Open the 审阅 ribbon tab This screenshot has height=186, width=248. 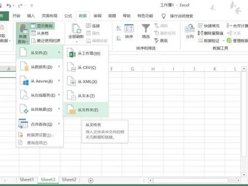tap(97, 16)
